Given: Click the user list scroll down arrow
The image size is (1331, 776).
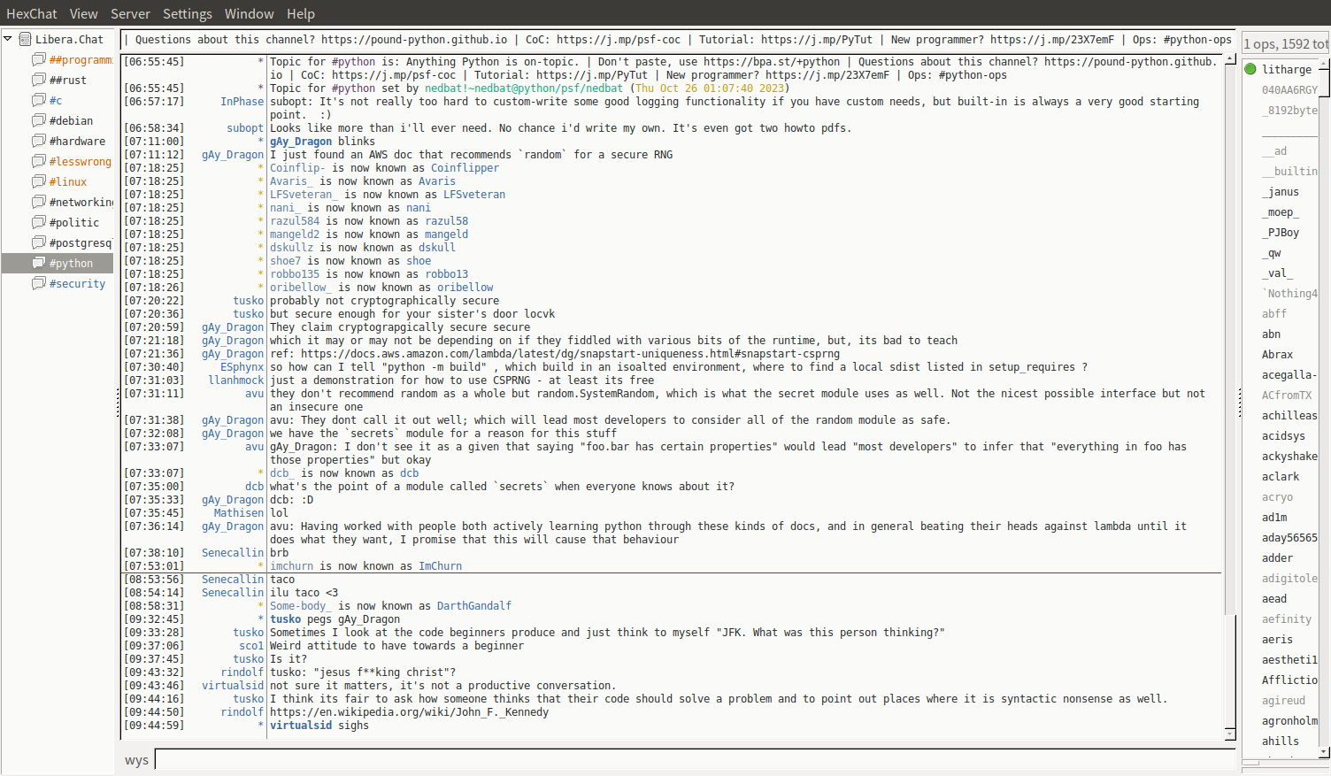Looking at the screenshot, I should 1325,752.
